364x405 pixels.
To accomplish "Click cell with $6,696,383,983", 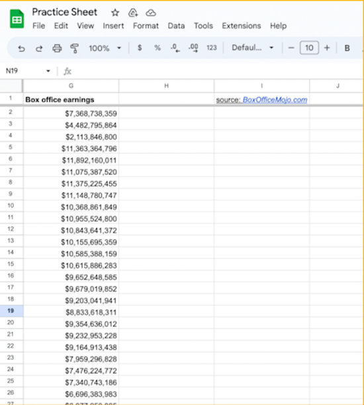I will 71,394.
